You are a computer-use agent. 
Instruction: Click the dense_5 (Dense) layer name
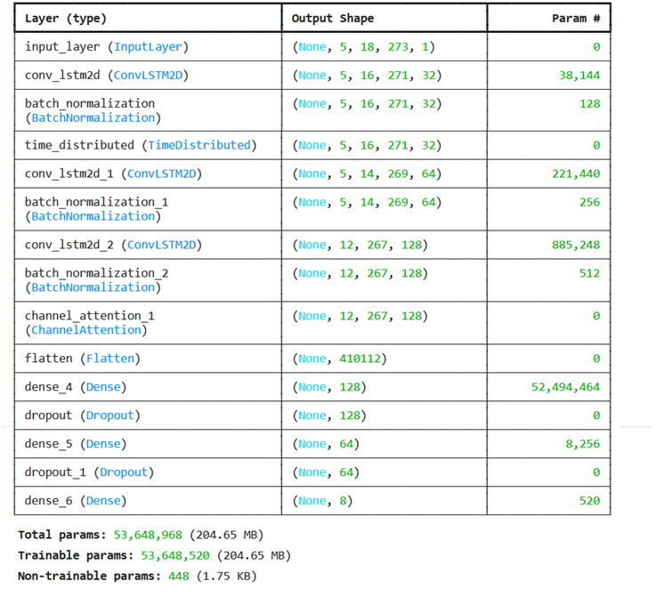(x=76, y=444)
